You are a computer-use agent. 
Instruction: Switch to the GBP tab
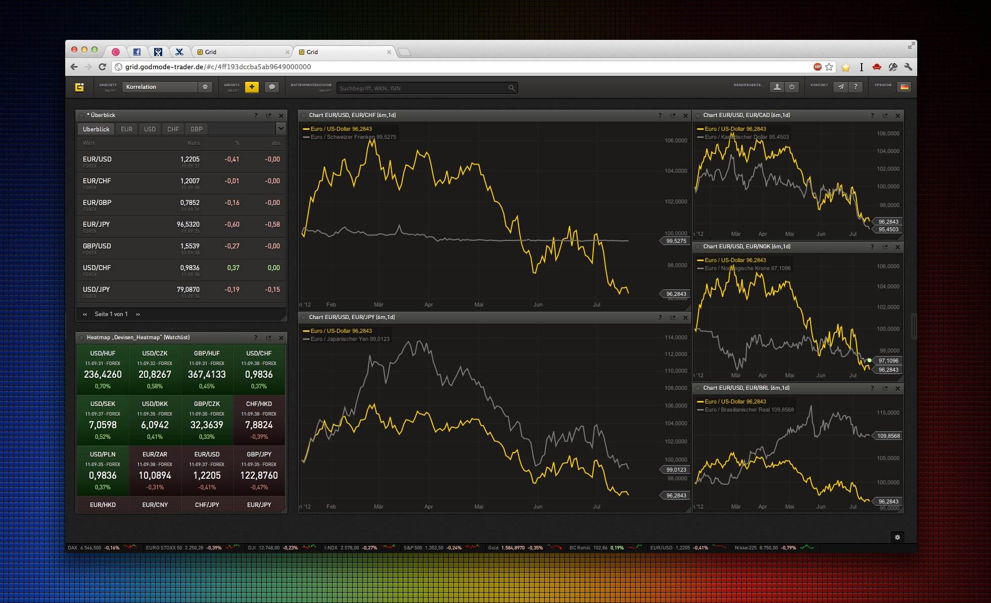197,129
